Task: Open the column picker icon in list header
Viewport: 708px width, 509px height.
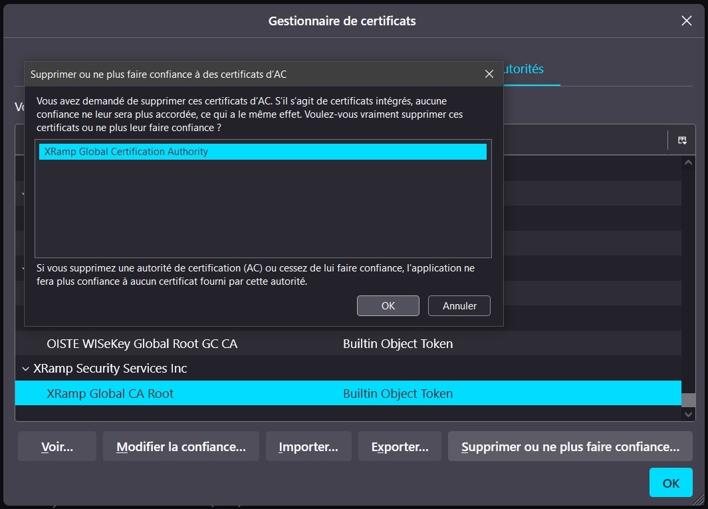Action: [x=681, y=140]
